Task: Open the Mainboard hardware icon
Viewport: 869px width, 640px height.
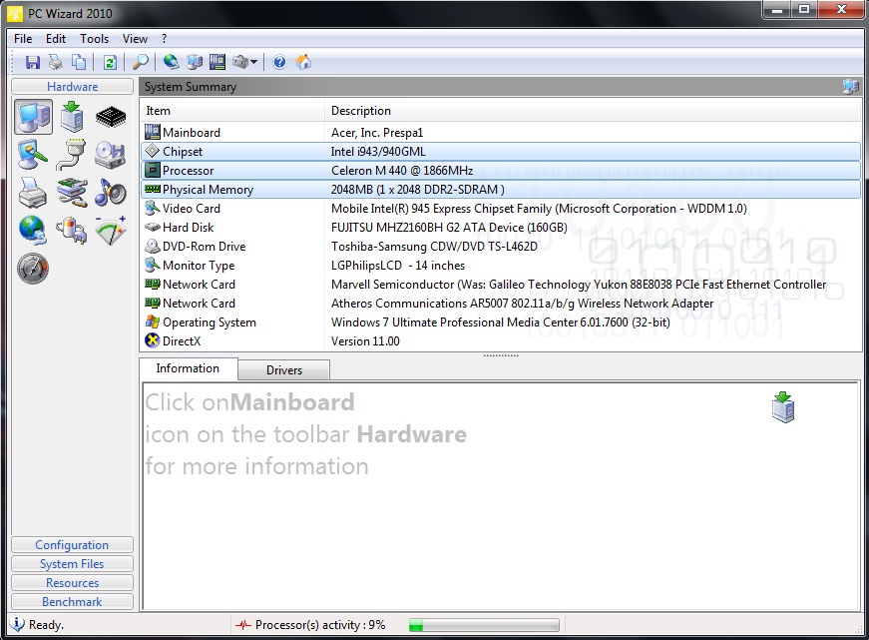Action: (72, 117)
